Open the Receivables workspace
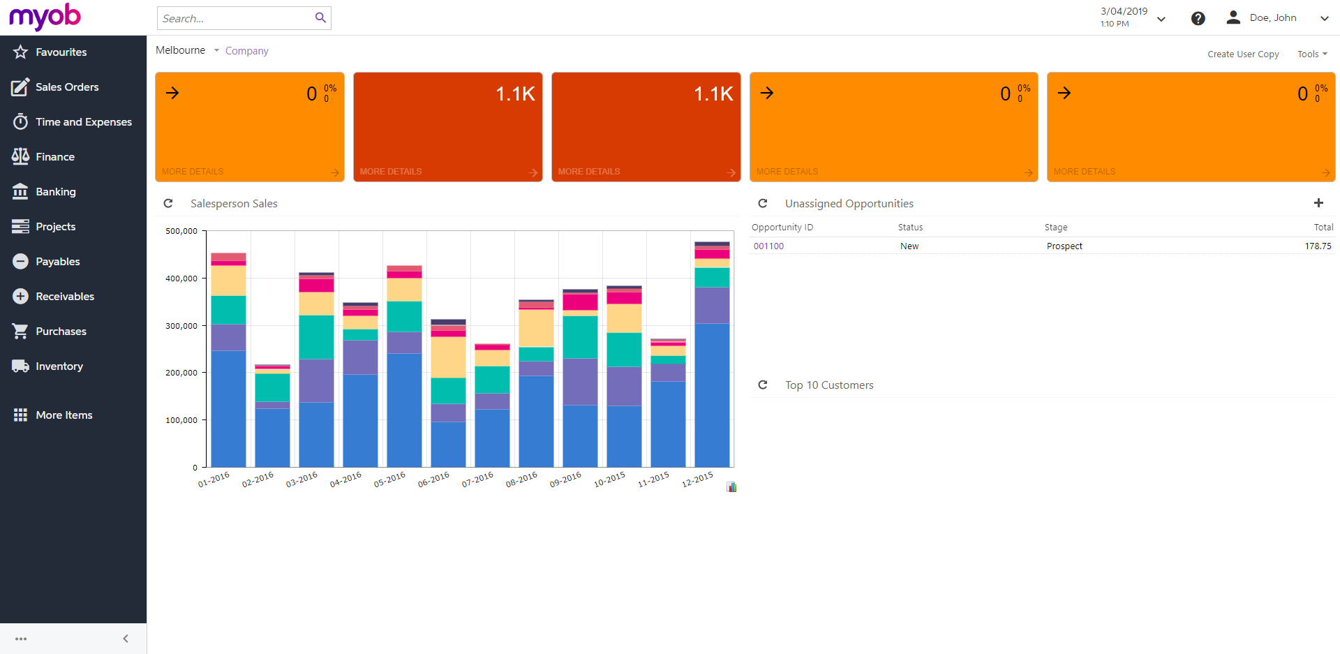This screenshot has width=1340, height=654. click(65, 297)
